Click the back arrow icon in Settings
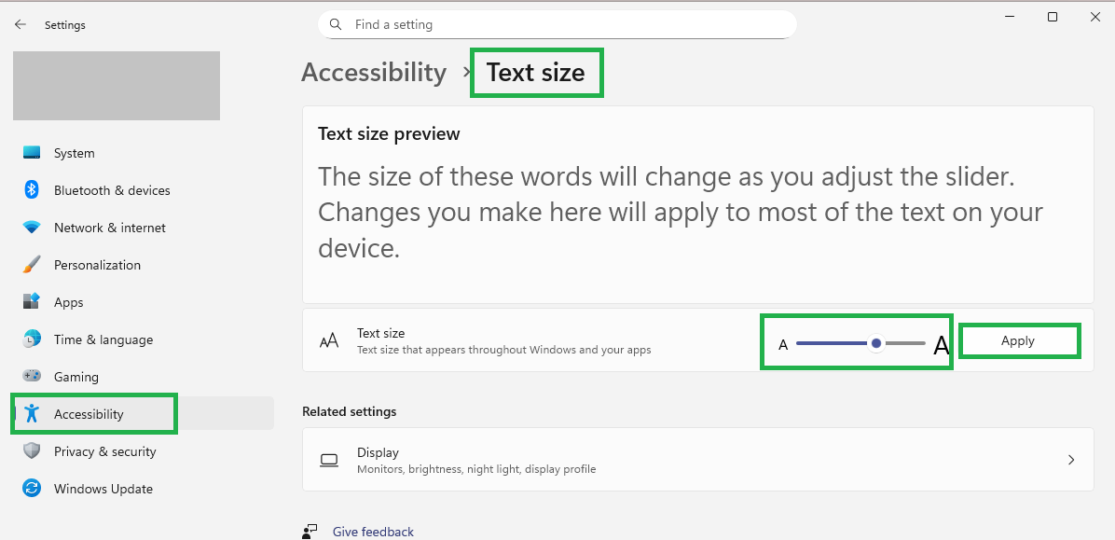 pos(20,24)
